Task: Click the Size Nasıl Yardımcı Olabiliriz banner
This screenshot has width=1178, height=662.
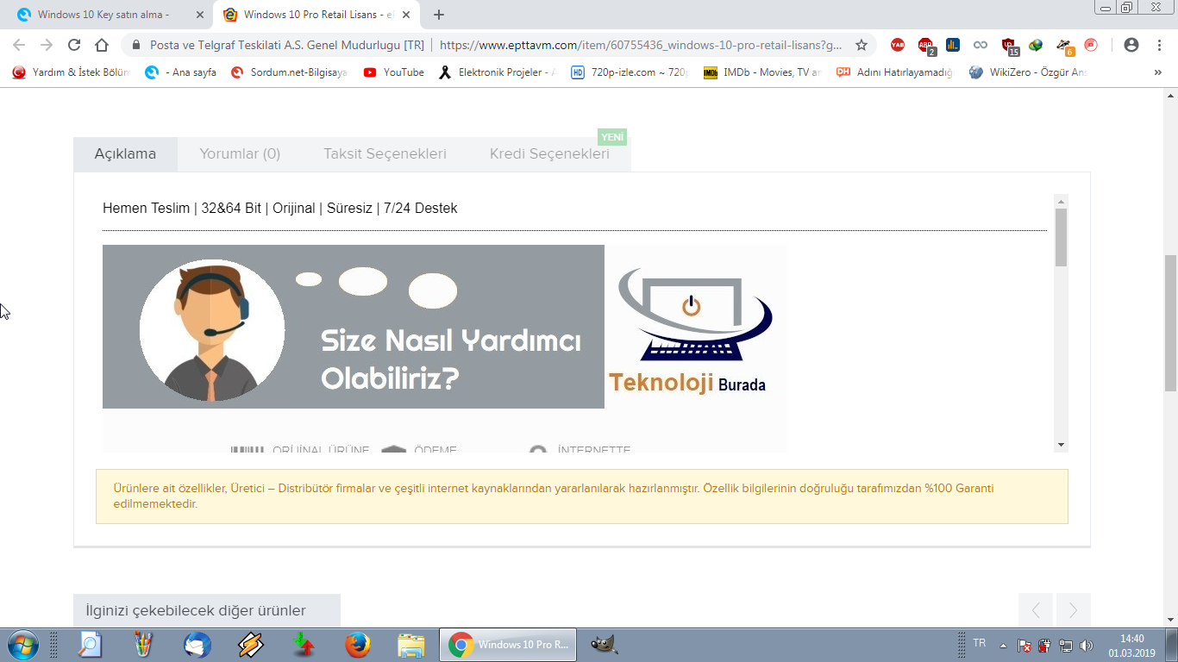Action: pos(354,327)
